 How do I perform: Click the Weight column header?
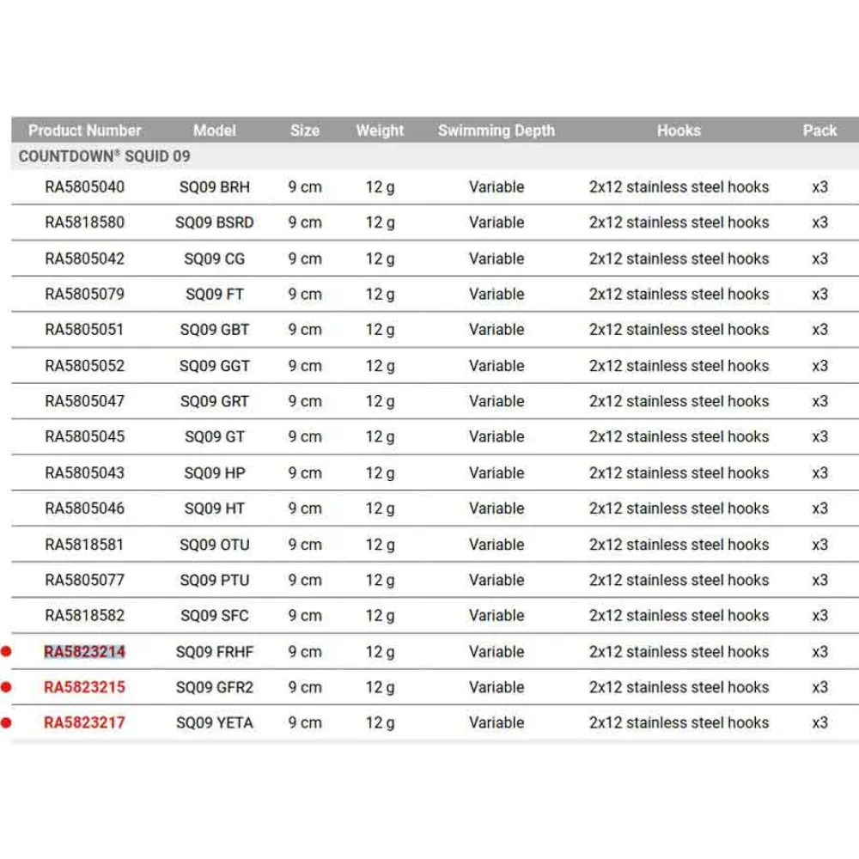pos(380,131)
